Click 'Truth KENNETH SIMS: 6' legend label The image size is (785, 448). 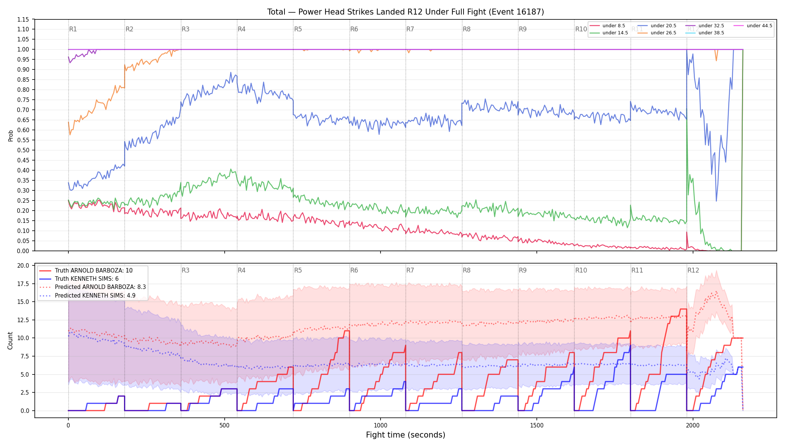(87, 279)
